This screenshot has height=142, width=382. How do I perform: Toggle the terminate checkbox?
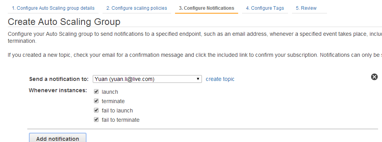coord(96,101)
